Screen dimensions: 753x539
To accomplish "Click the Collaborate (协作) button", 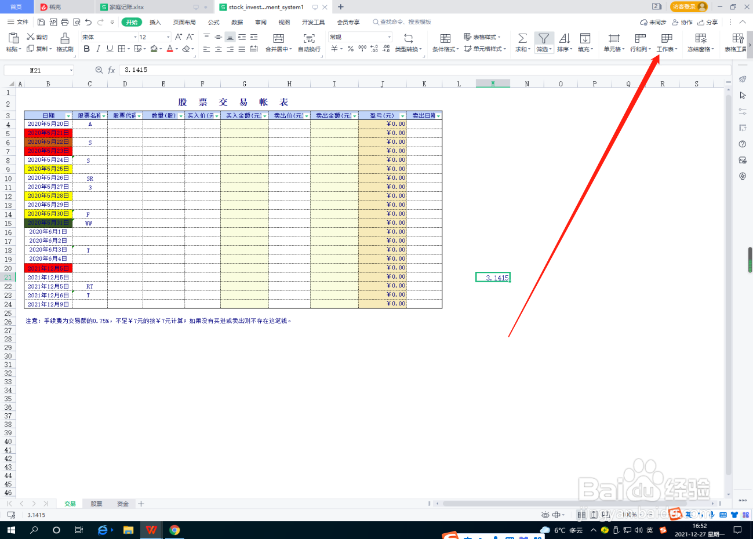I will pos(682,22).
